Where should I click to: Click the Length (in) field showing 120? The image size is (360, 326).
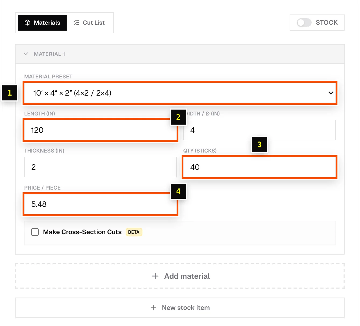click(100, 130)
